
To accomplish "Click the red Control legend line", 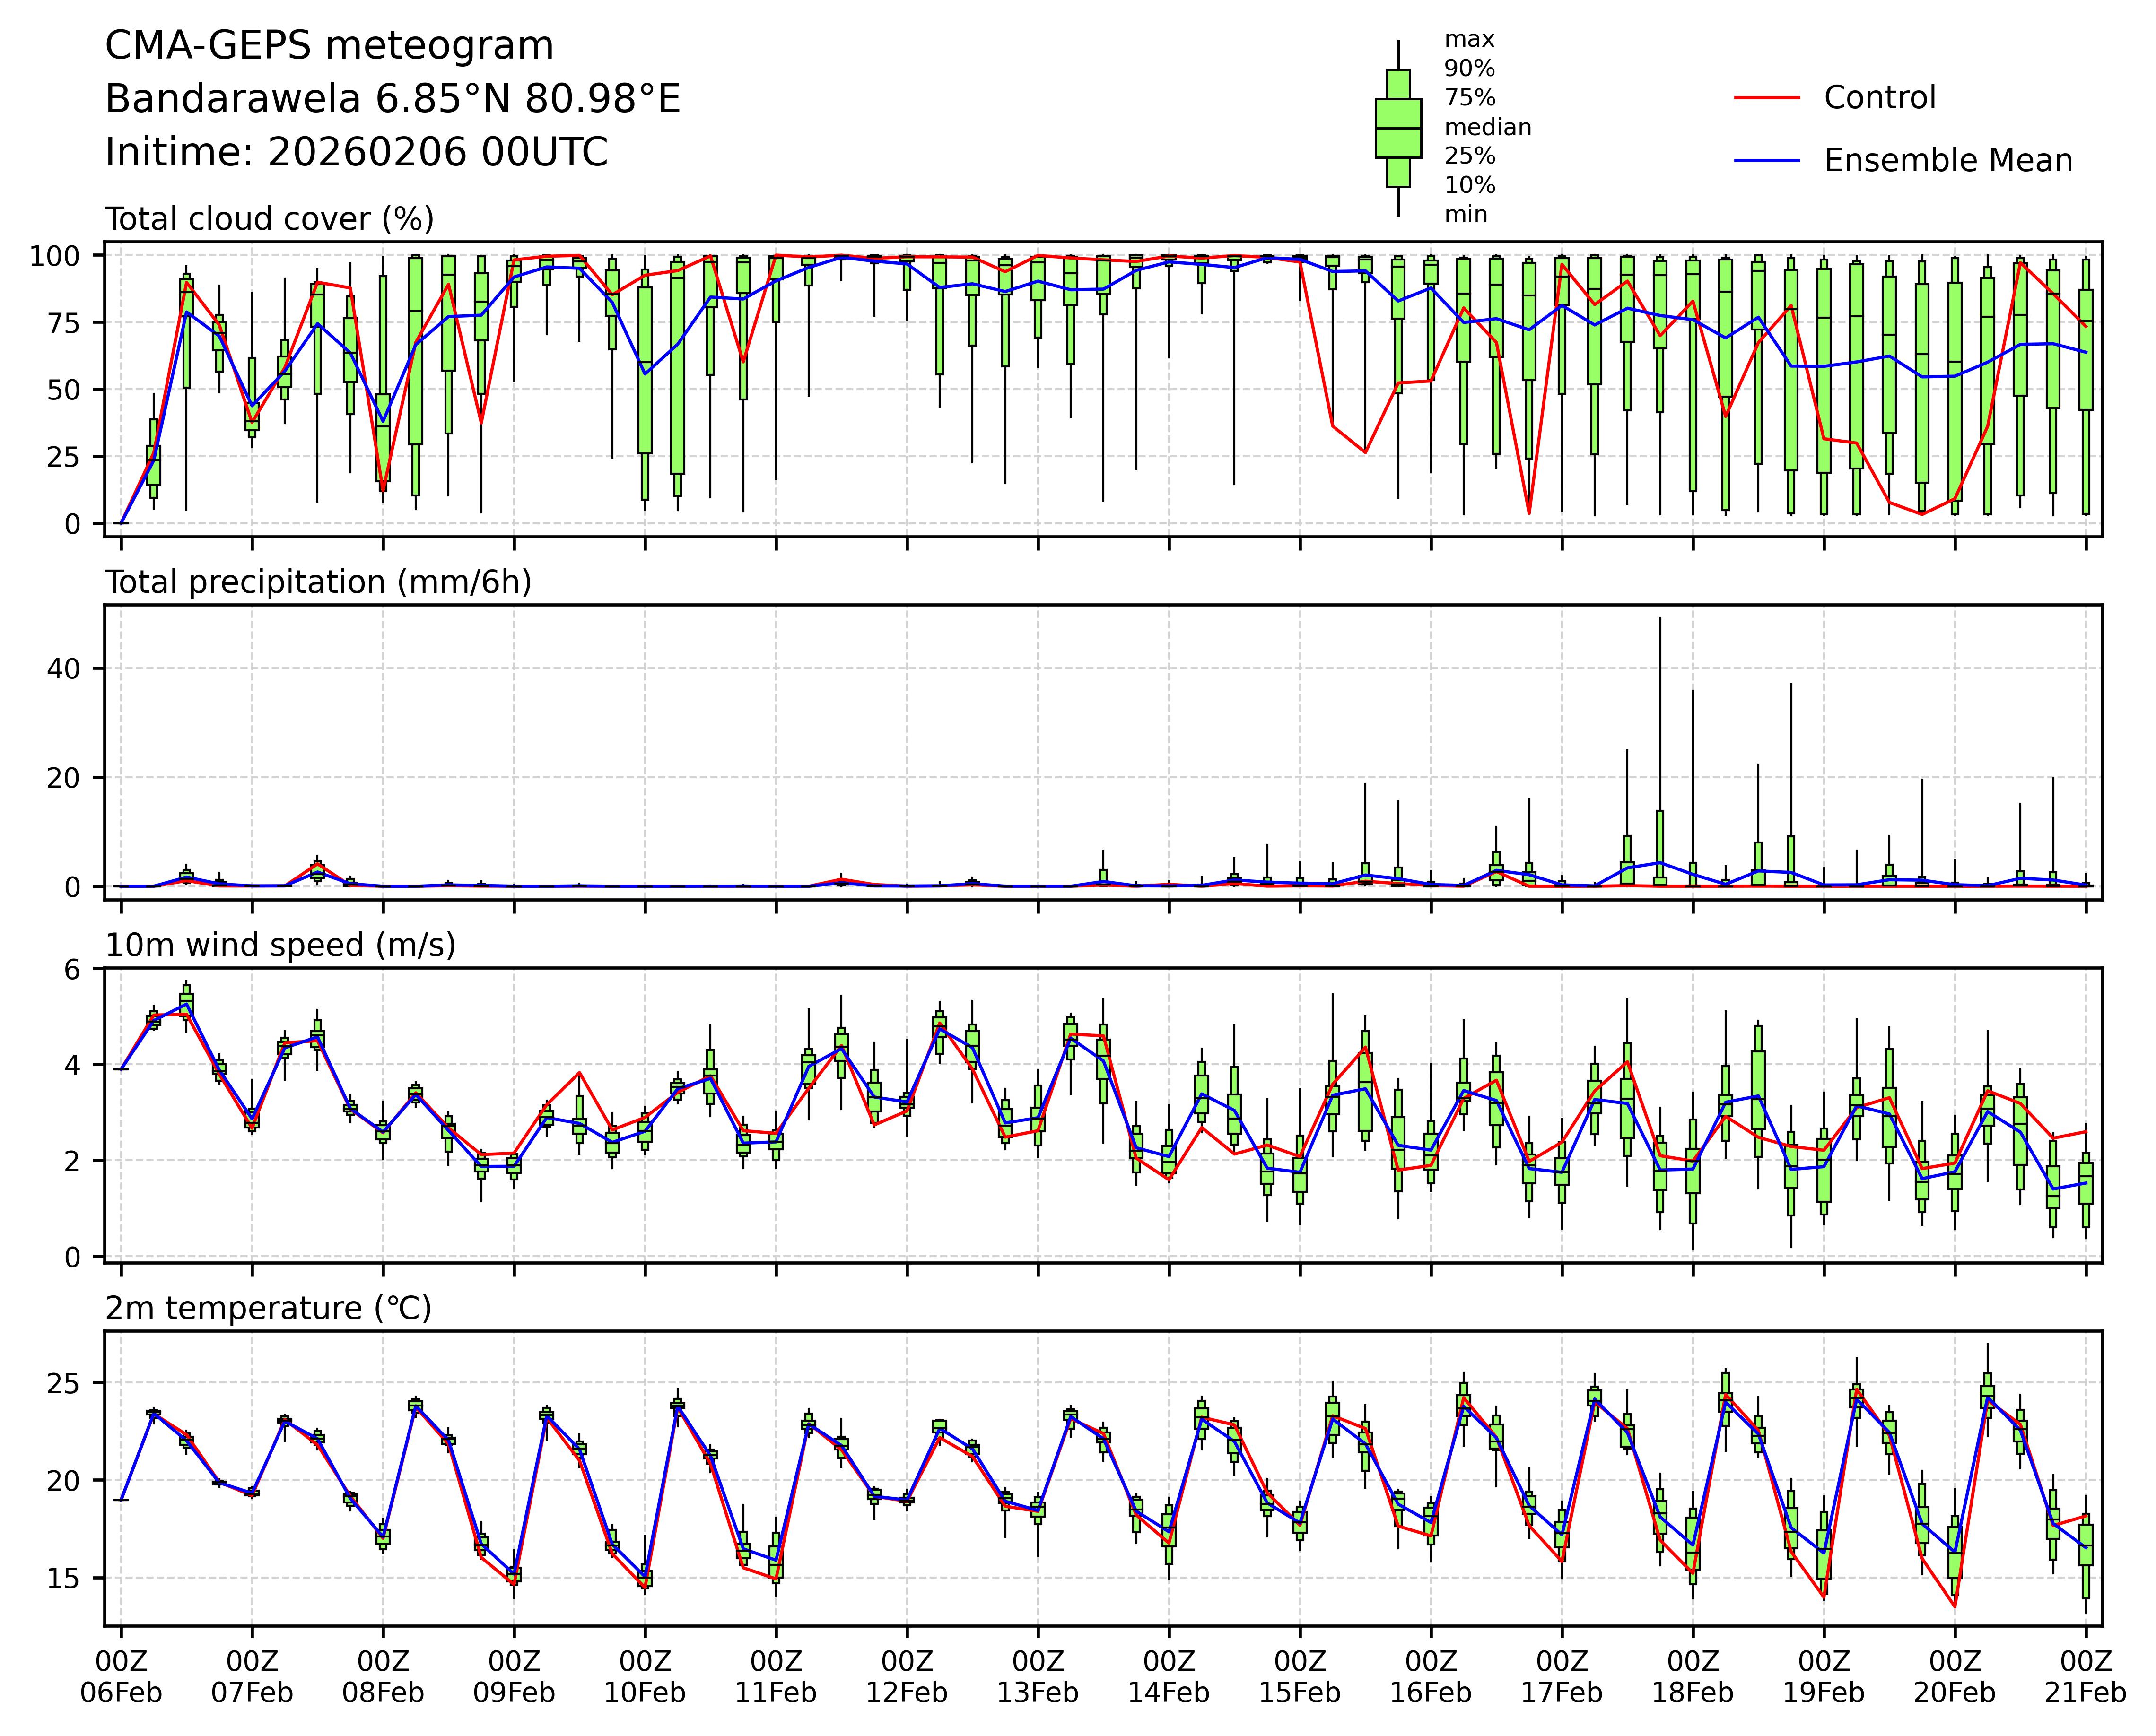I will (x=1766, y=98).
